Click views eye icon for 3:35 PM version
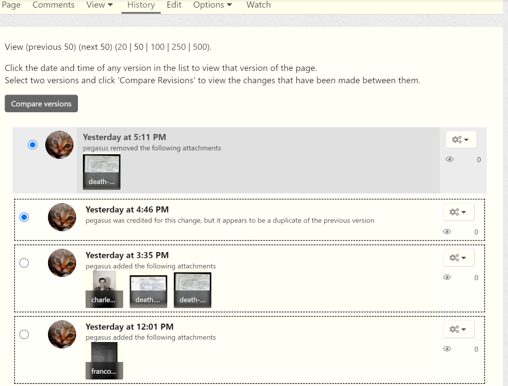This screenshot has width=508, height=386. point(447,277)
